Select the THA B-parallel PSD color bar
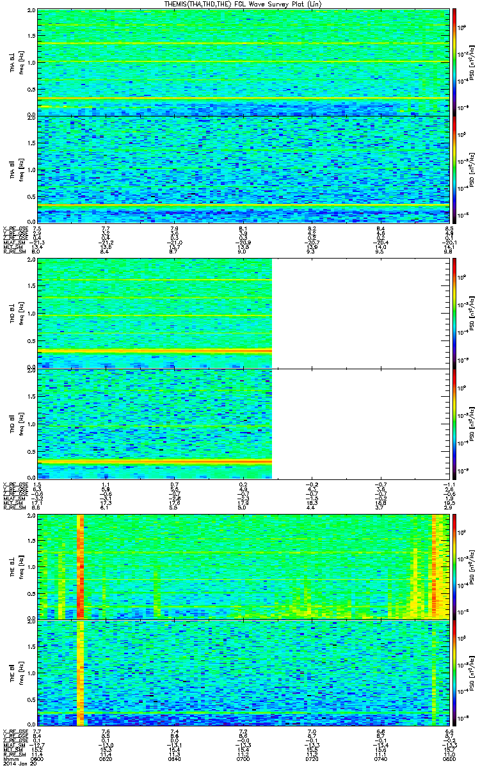 pyautogui.click(x=454, y=169)
